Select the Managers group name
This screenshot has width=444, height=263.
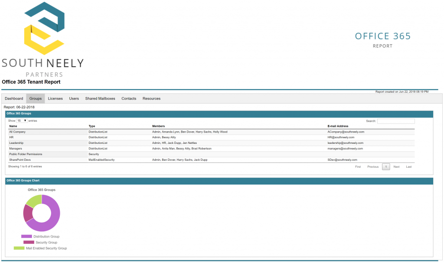point(16,149)
